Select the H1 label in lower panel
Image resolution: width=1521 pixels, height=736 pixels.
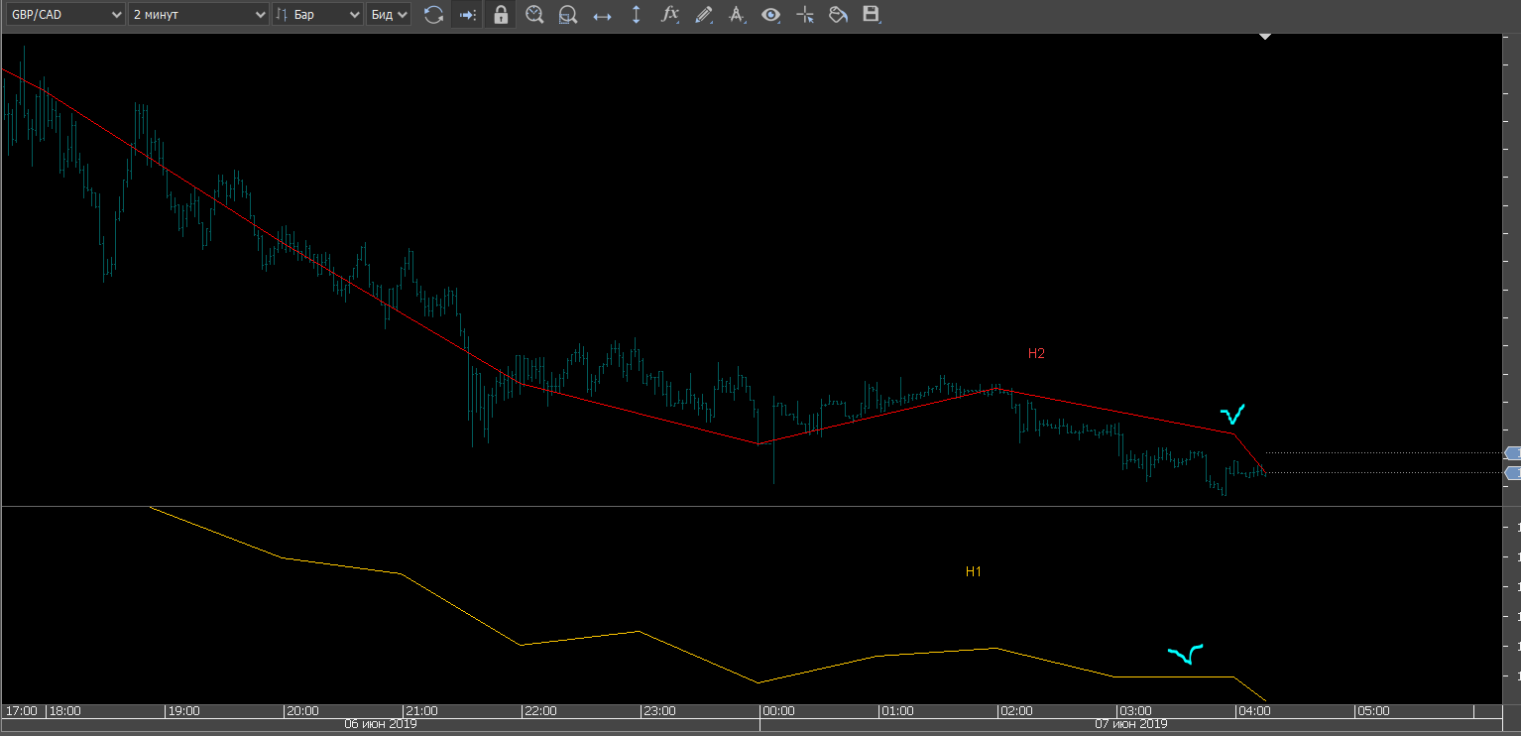click(x=974, y=572)
